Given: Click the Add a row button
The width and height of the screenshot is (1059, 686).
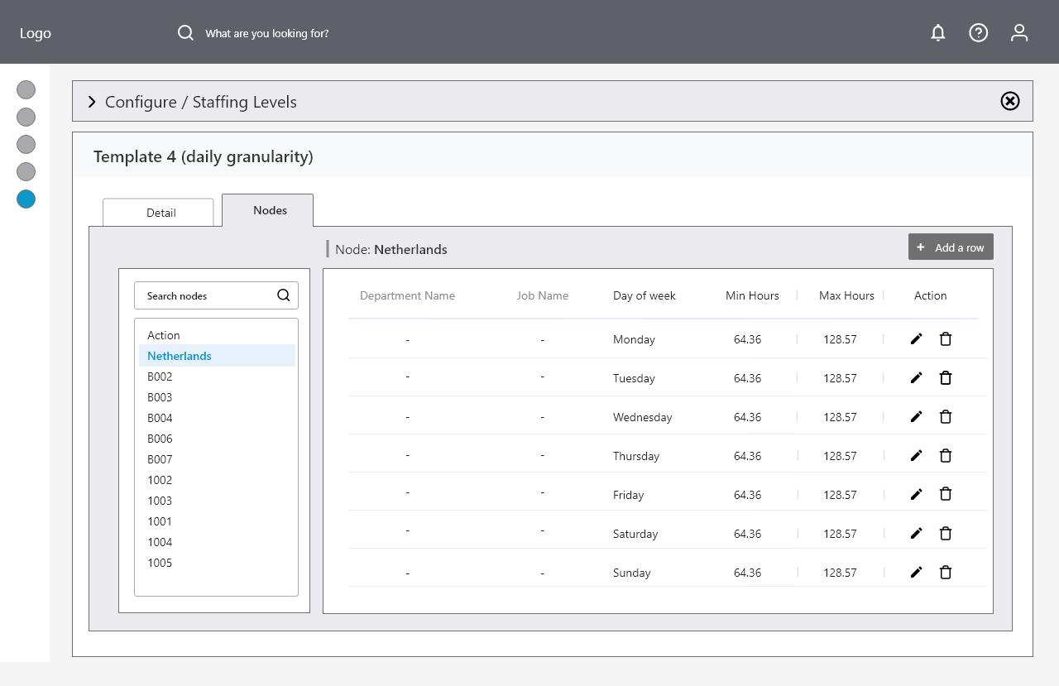Looking at the screenshot, I should click(x=951, y=247).
